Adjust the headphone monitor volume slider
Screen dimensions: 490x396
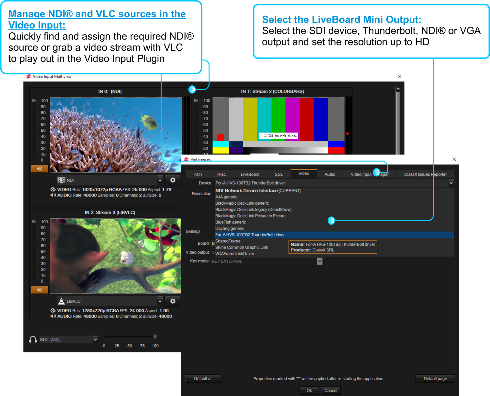click(155, 337)
